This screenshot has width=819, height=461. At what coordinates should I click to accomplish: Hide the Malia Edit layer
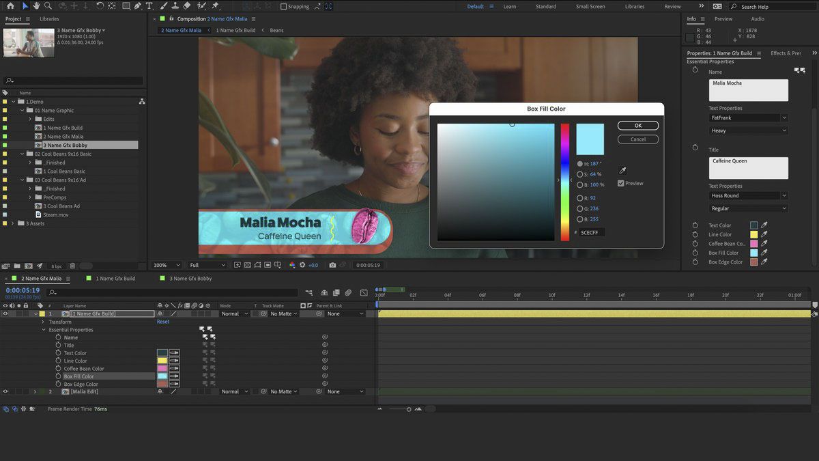tap(5, 391)
